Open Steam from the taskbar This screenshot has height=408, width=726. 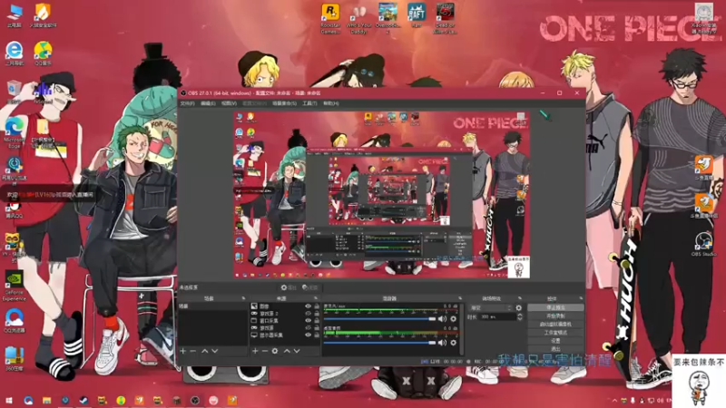(83, 400)
